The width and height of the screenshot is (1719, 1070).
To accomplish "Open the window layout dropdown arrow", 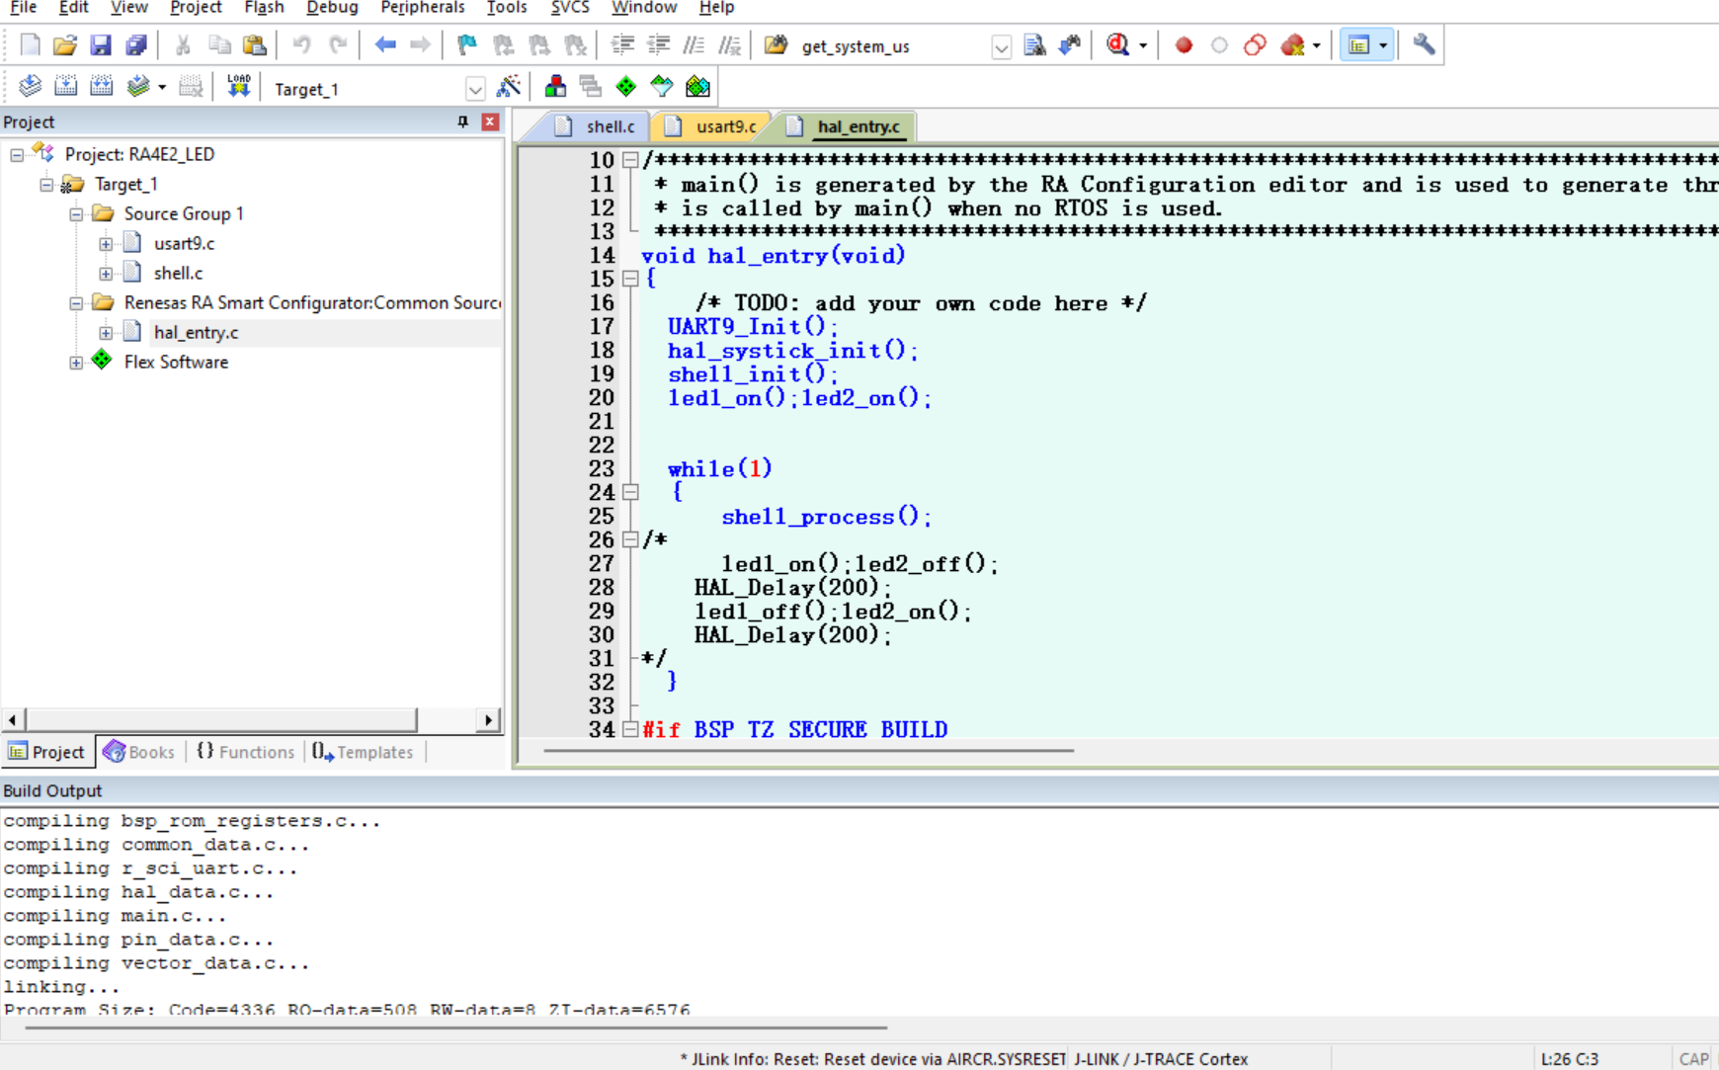I will [1383, 45].
